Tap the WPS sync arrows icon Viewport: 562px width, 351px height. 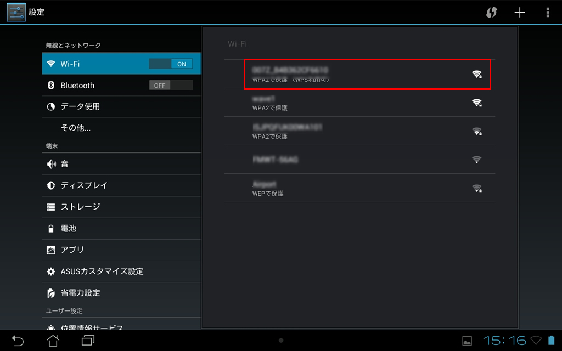pos(491,12)
